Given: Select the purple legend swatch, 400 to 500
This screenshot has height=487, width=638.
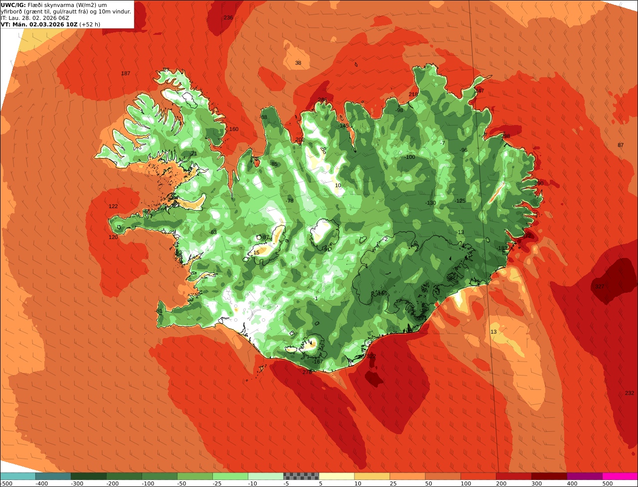Looking at the screenshot, I should (584, 477).
